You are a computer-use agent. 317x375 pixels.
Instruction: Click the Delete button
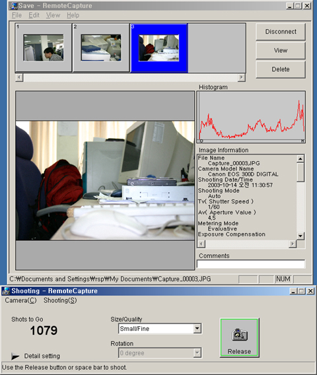point(281,69)
